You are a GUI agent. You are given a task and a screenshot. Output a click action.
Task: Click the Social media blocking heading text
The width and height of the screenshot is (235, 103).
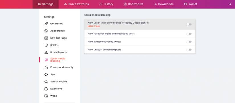97,15
